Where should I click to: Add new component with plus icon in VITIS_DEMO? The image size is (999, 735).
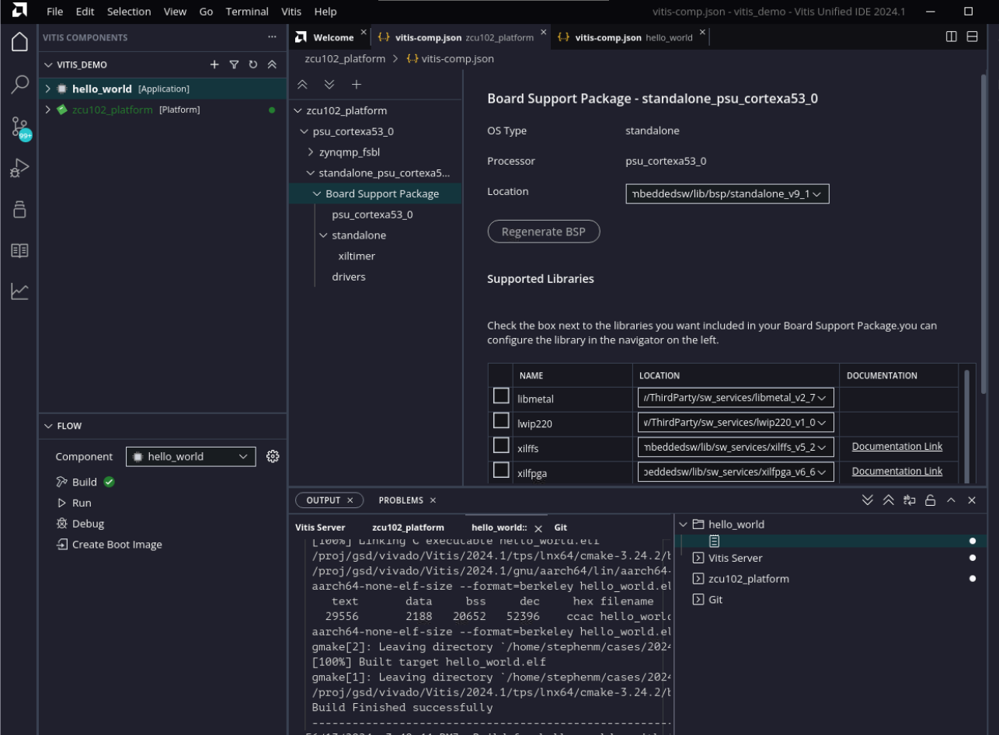click(215, 64)
